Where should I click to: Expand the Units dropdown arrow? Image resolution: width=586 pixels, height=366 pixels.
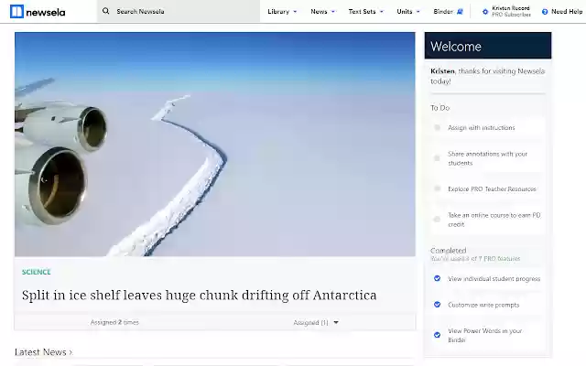tap(418, 12)
